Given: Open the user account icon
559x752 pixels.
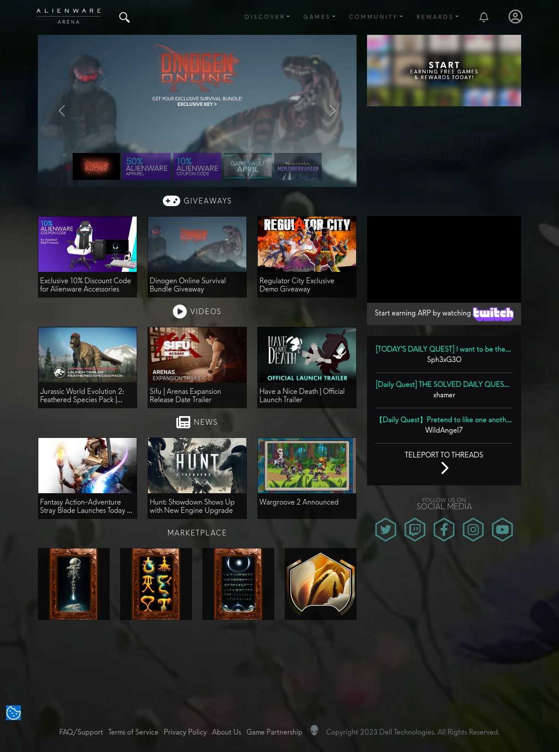Looking at the screenshot, I should (515, 17).
